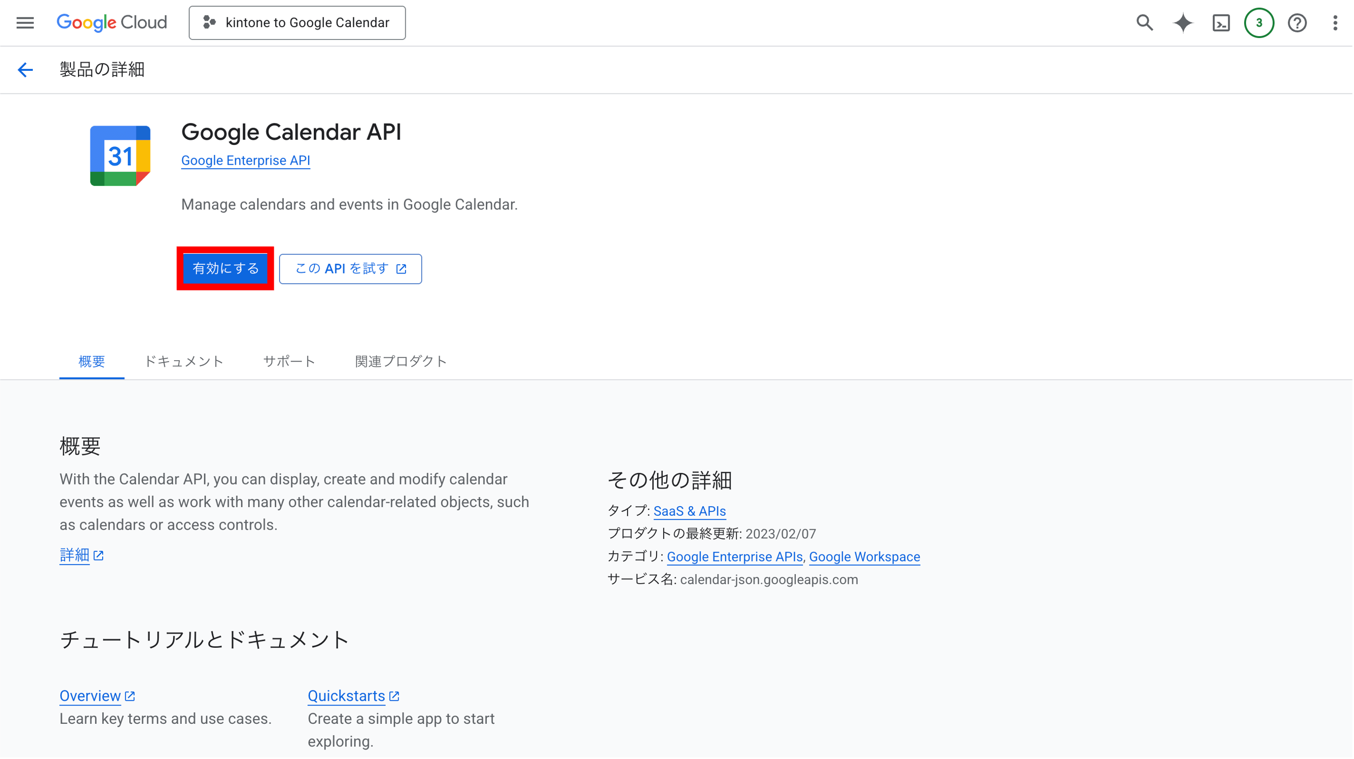Click the Google Calendar 31 logo
Screen dimensions: 1354x759
pos(121,156)
